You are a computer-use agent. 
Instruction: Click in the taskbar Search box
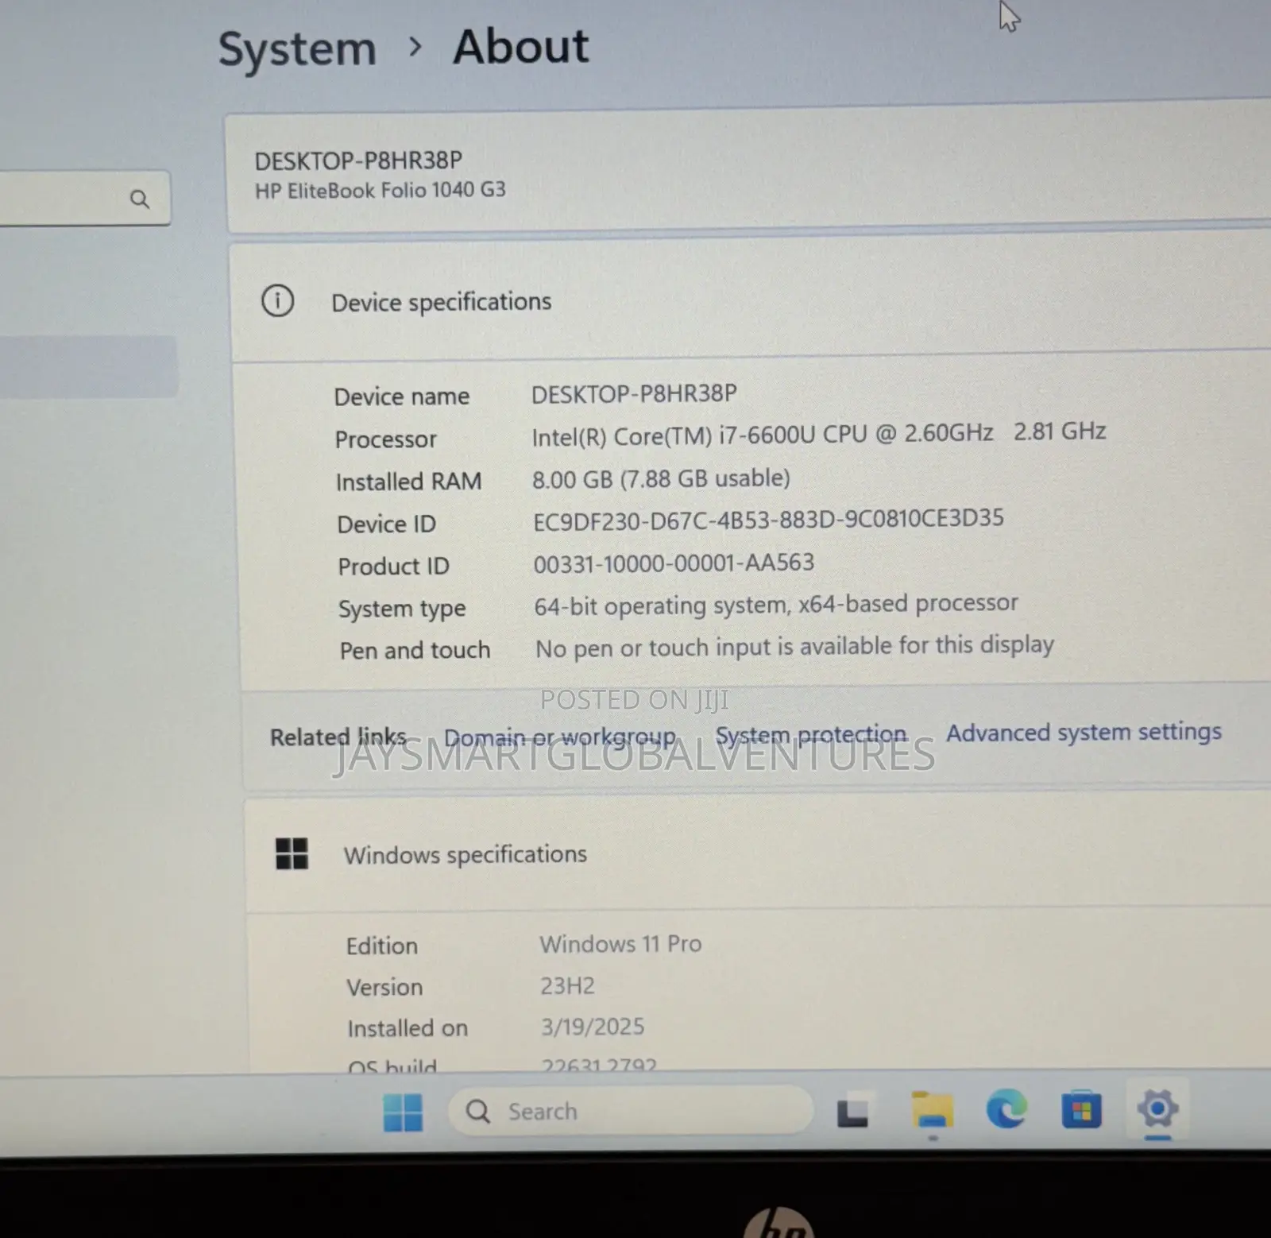(x=631, y=1111)
